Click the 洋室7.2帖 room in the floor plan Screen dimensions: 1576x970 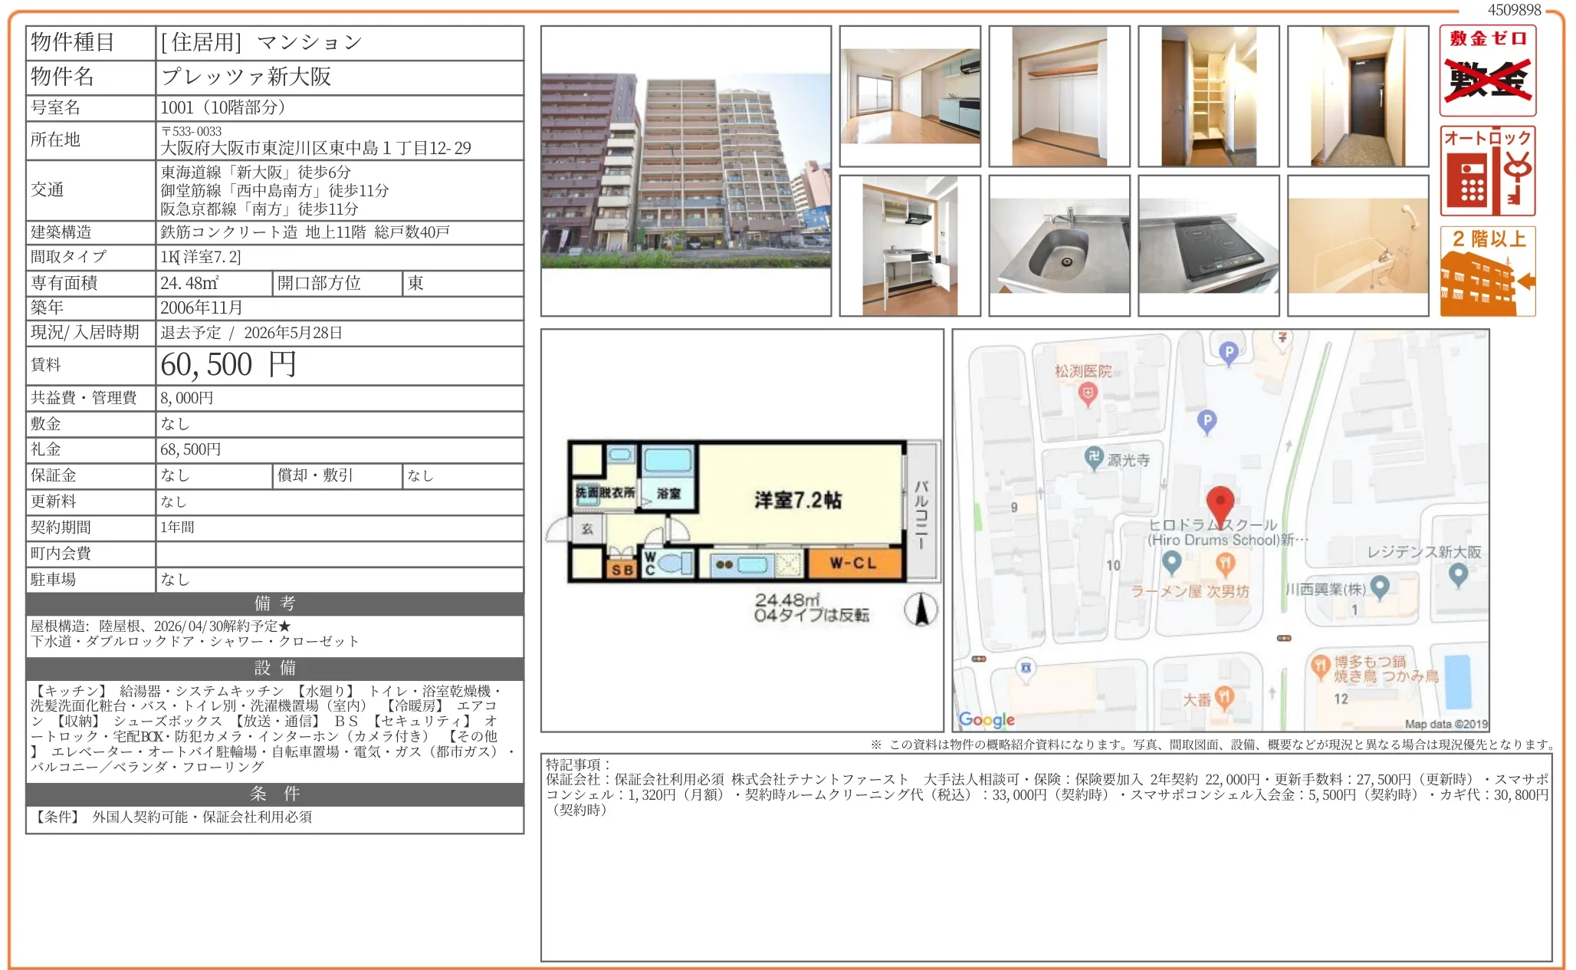[797, 500]
